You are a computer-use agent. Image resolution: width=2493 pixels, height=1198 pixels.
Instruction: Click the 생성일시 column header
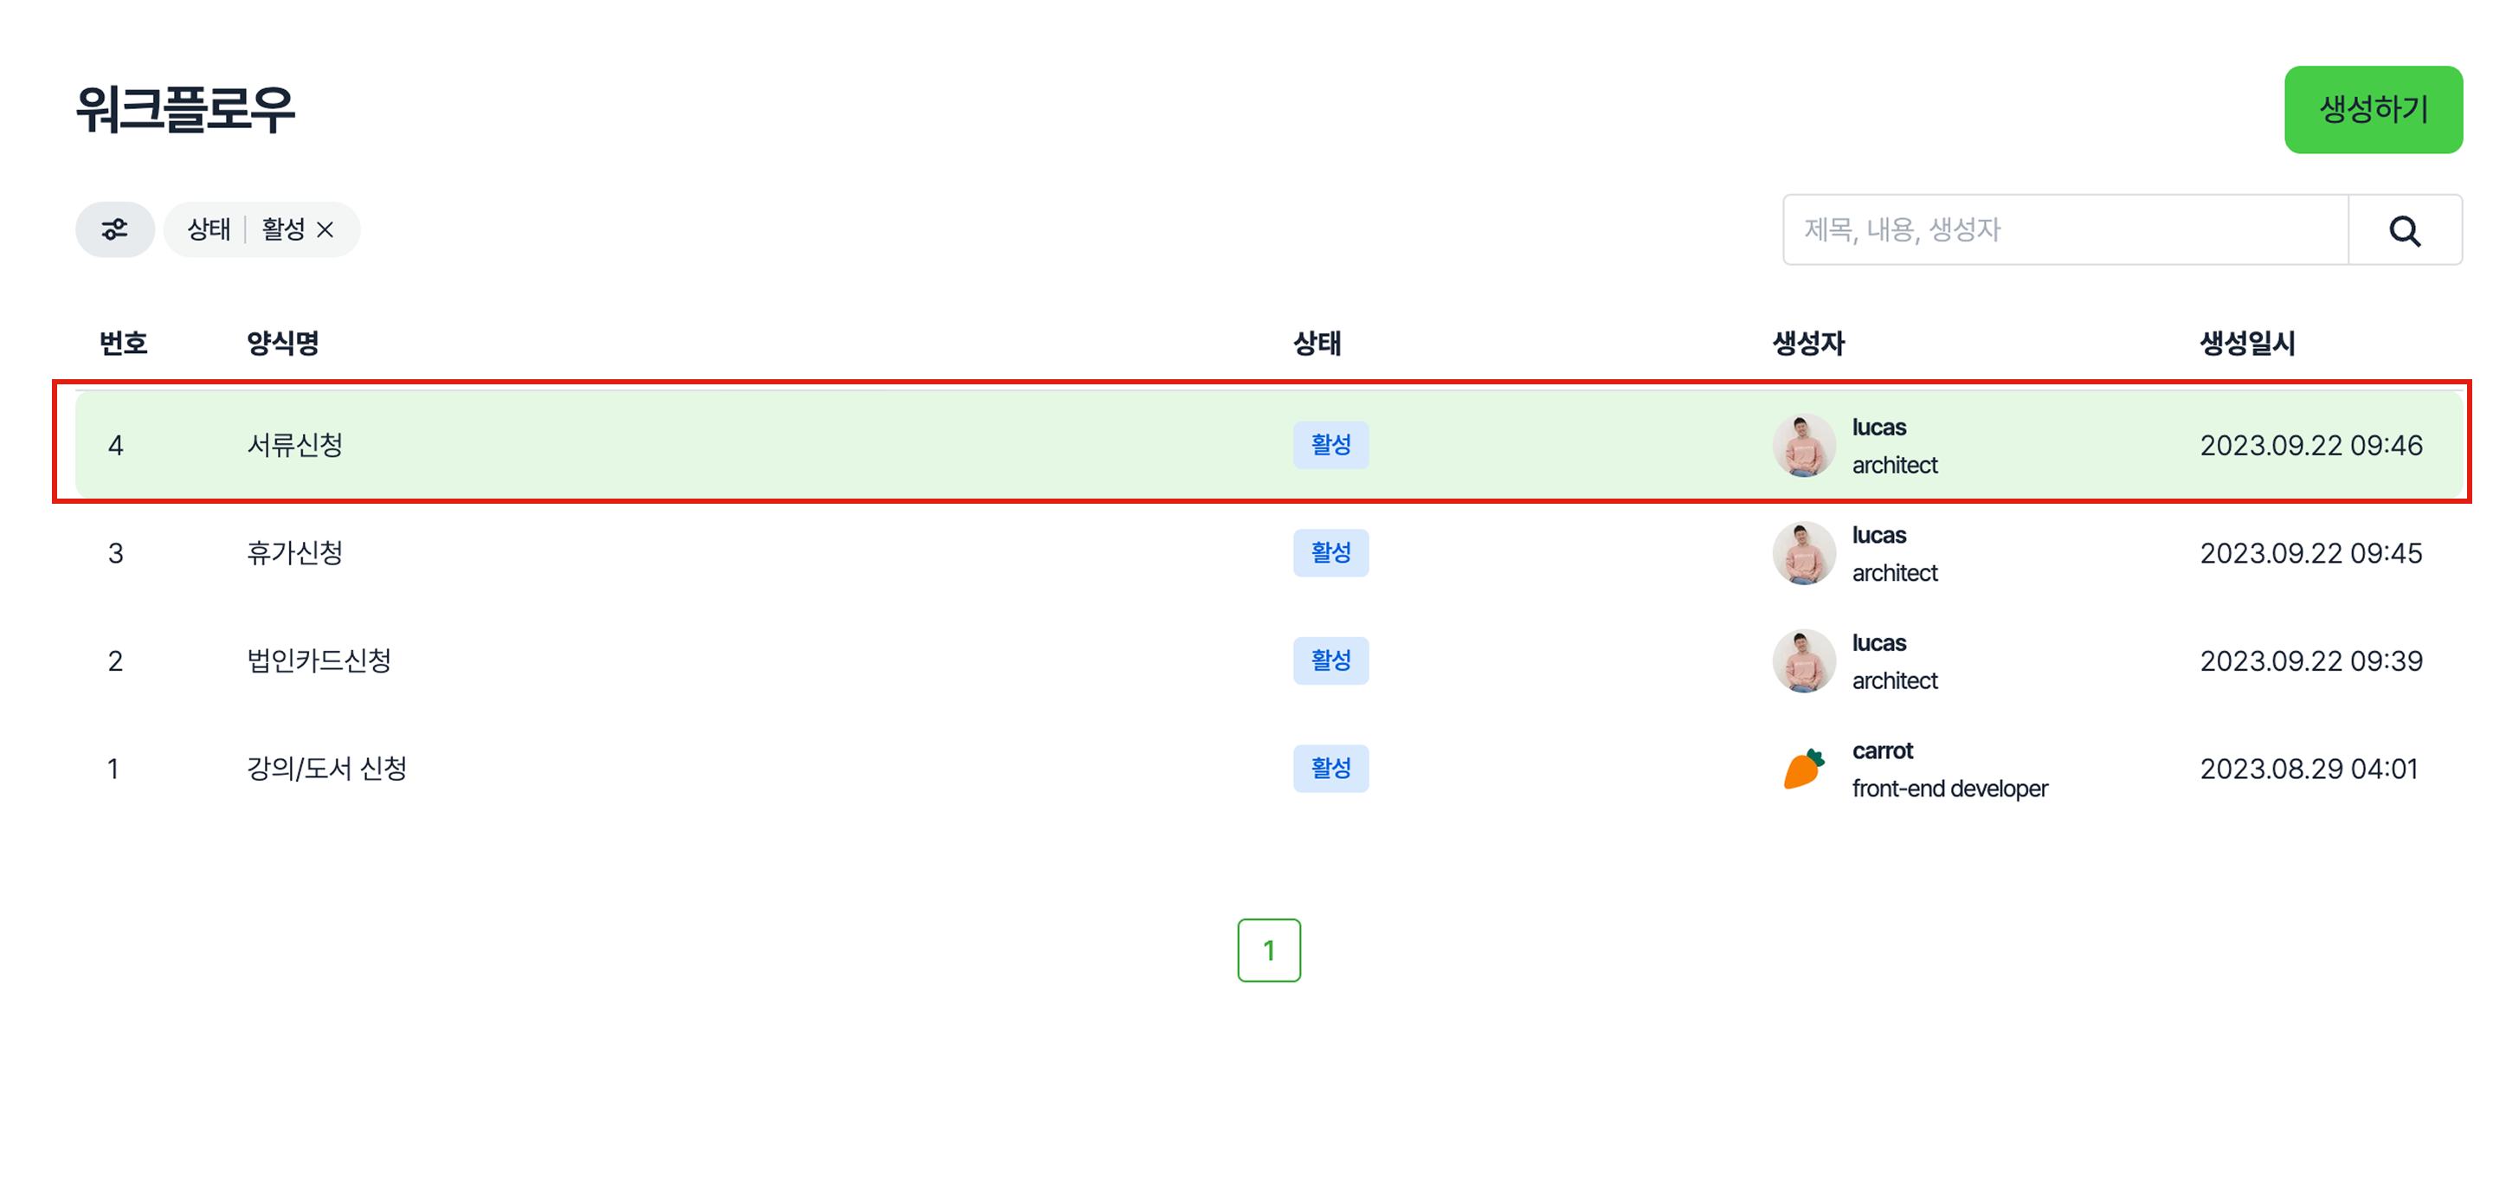(2246, 344)
